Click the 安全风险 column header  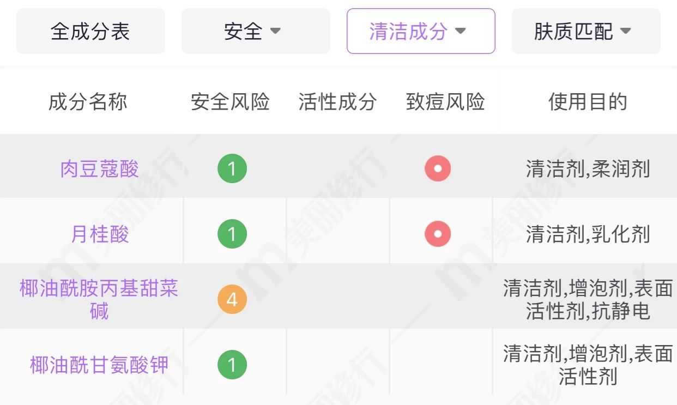[x=230, y=101]
